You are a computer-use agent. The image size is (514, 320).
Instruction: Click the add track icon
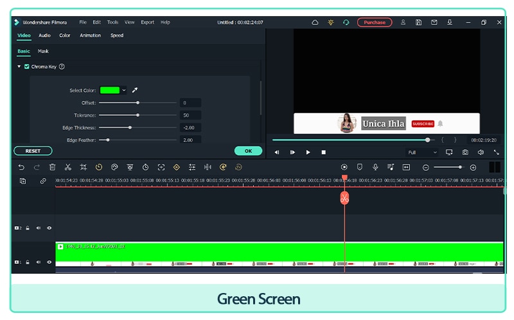(22, 181)
